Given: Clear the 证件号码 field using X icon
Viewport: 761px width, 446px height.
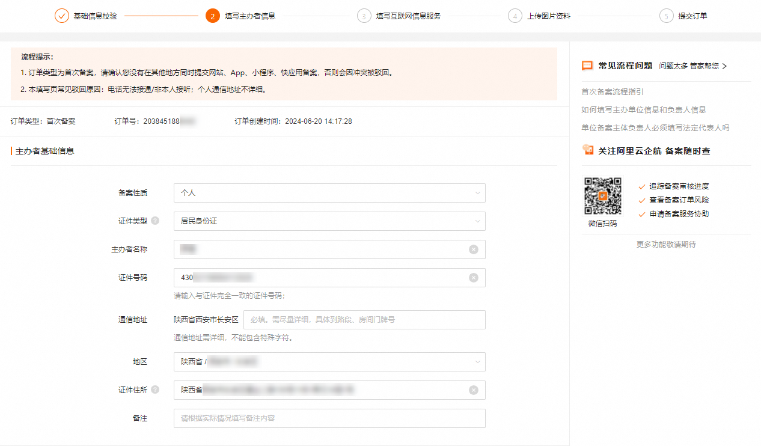Looking at the screenshot, I should [475, 278].
